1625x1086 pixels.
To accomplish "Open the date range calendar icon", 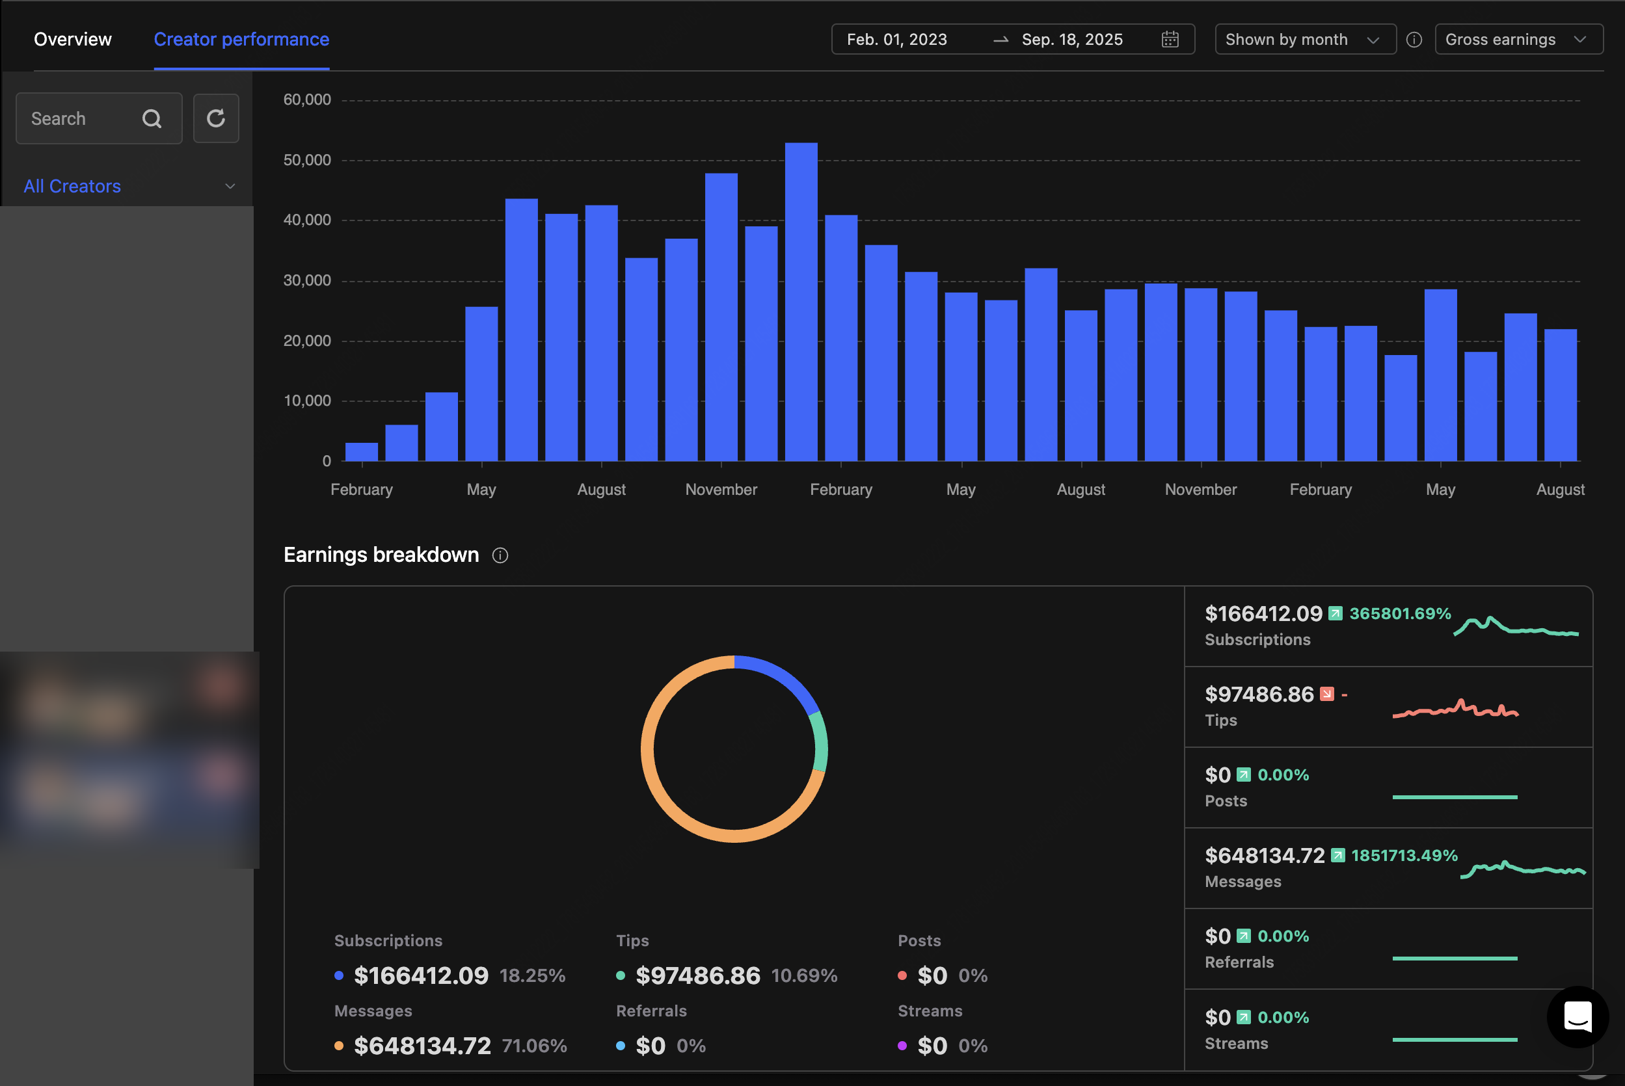I will click(x=1170, y=40).
